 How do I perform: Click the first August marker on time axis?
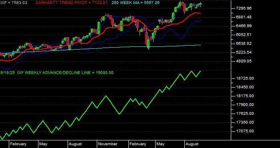75,144
